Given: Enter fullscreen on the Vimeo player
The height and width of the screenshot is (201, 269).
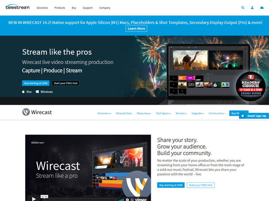Looking at the screenshot, I should (132, 200).
